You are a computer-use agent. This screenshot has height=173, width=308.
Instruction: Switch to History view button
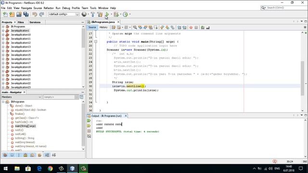pos(103,27)
